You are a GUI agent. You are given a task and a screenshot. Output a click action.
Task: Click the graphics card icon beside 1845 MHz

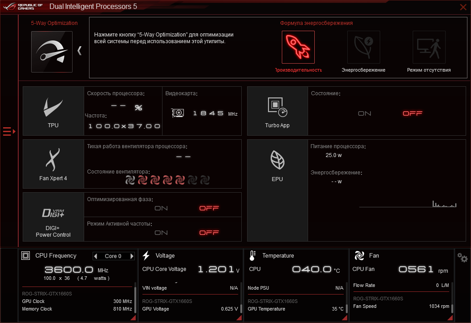178,113
